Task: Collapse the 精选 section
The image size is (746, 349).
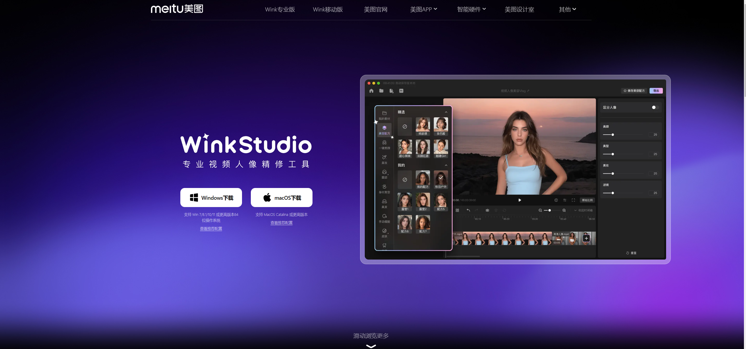Action: [446, 112]
